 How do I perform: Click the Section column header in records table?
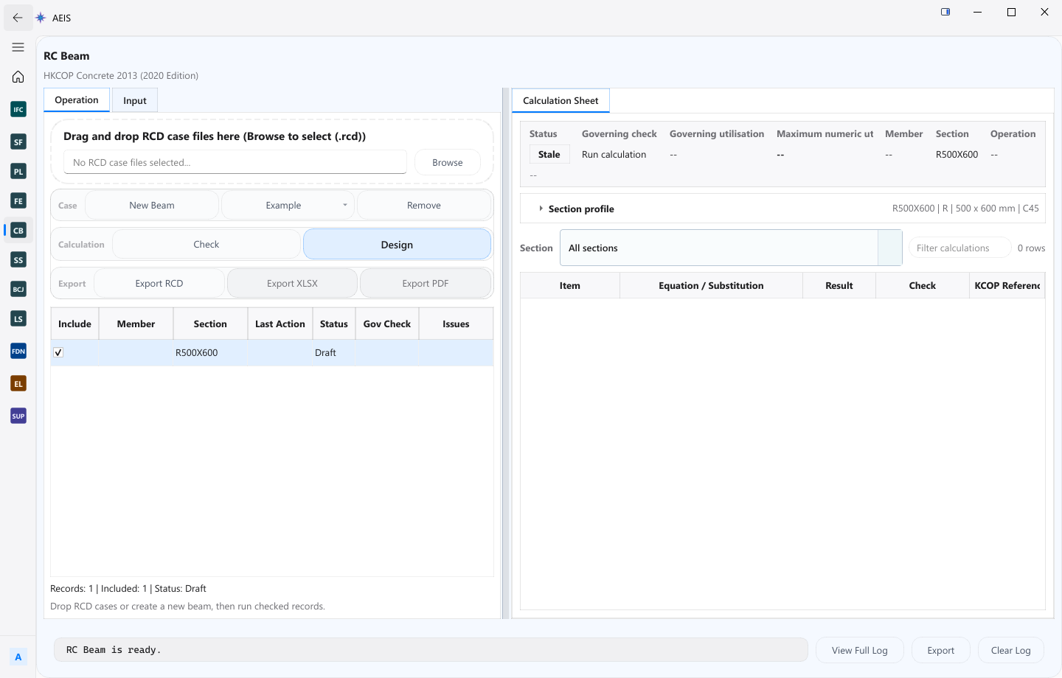(210, 324)
